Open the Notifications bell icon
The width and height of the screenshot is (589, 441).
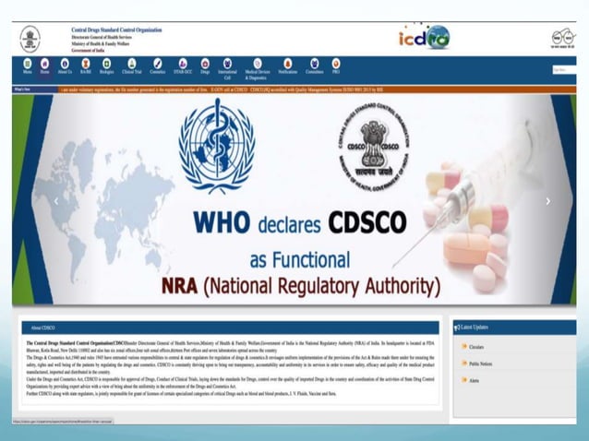pos(288,64)
